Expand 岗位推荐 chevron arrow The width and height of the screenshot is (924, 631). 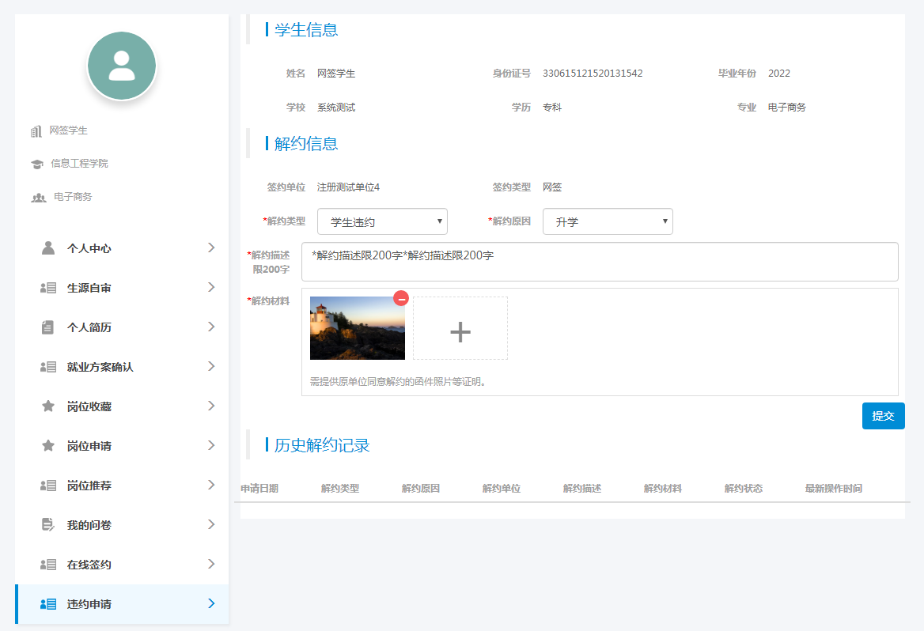coord(211,484)
